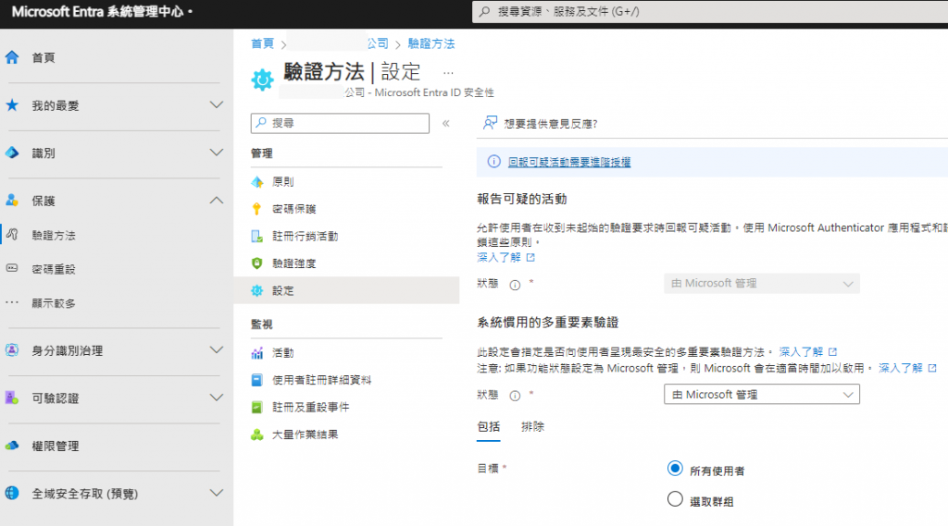Expand the 識別 section chevron
The height and width of the screenshot is (526, 948).
click(x=216, y=153)
